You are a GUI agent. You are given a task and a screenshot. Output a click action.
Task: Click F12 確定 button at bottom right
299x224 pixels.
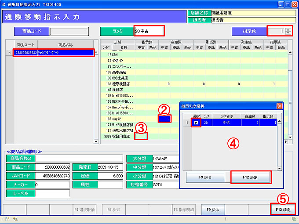click(283, 210)
